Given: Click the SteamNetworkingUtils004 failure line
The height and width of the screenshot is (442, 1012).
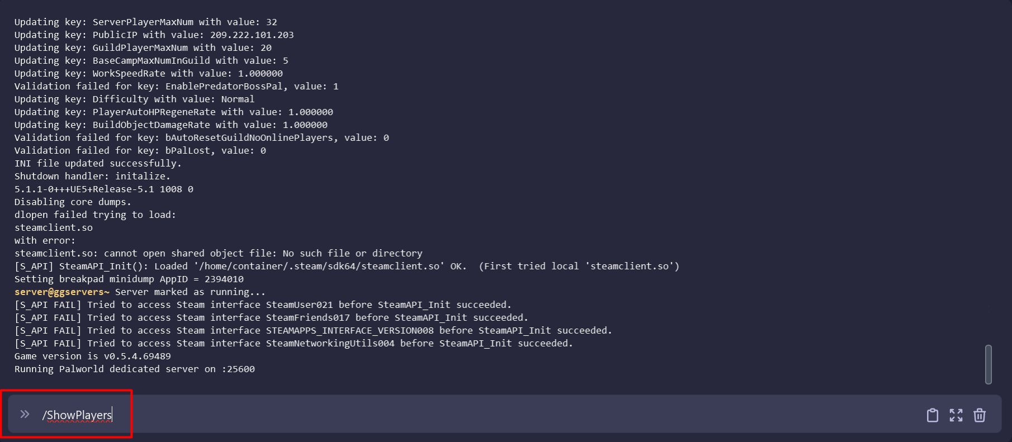Looking at the screenshot, I should tap(293, 344).
